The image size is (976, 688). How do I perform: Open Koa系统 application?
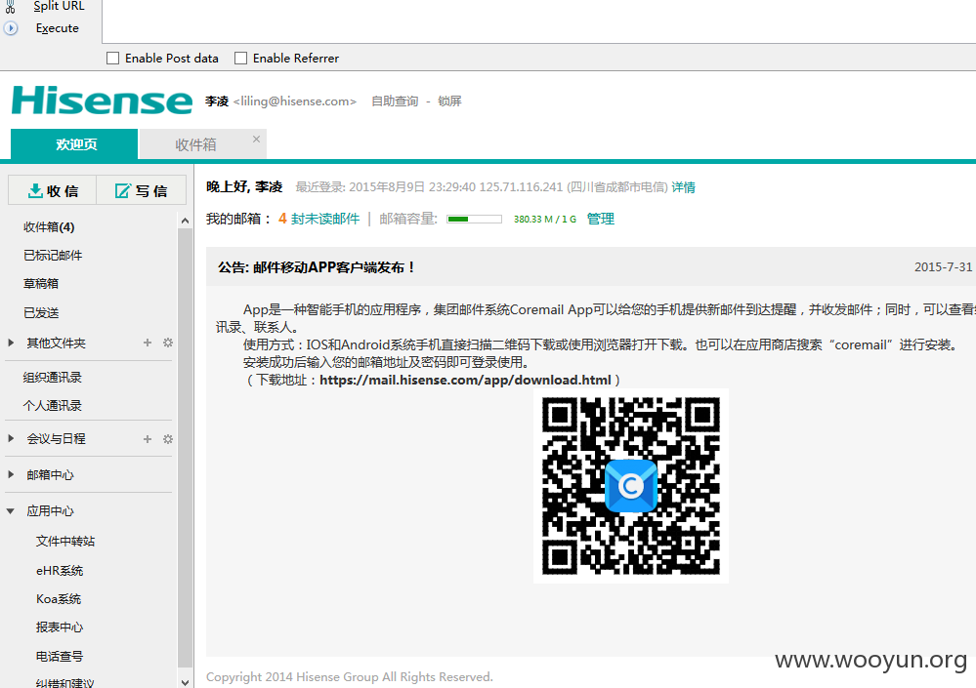tap(59, 599)
